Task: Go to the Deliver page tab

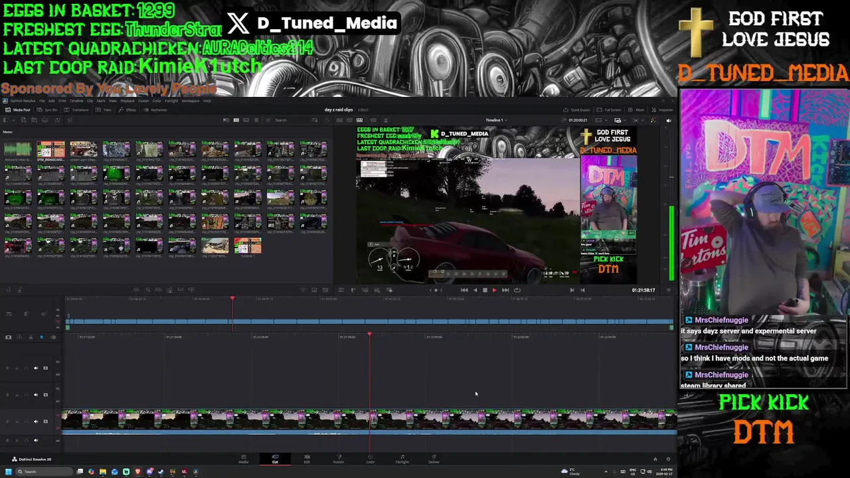Action: pyautogui.click(x=434, y=459)
